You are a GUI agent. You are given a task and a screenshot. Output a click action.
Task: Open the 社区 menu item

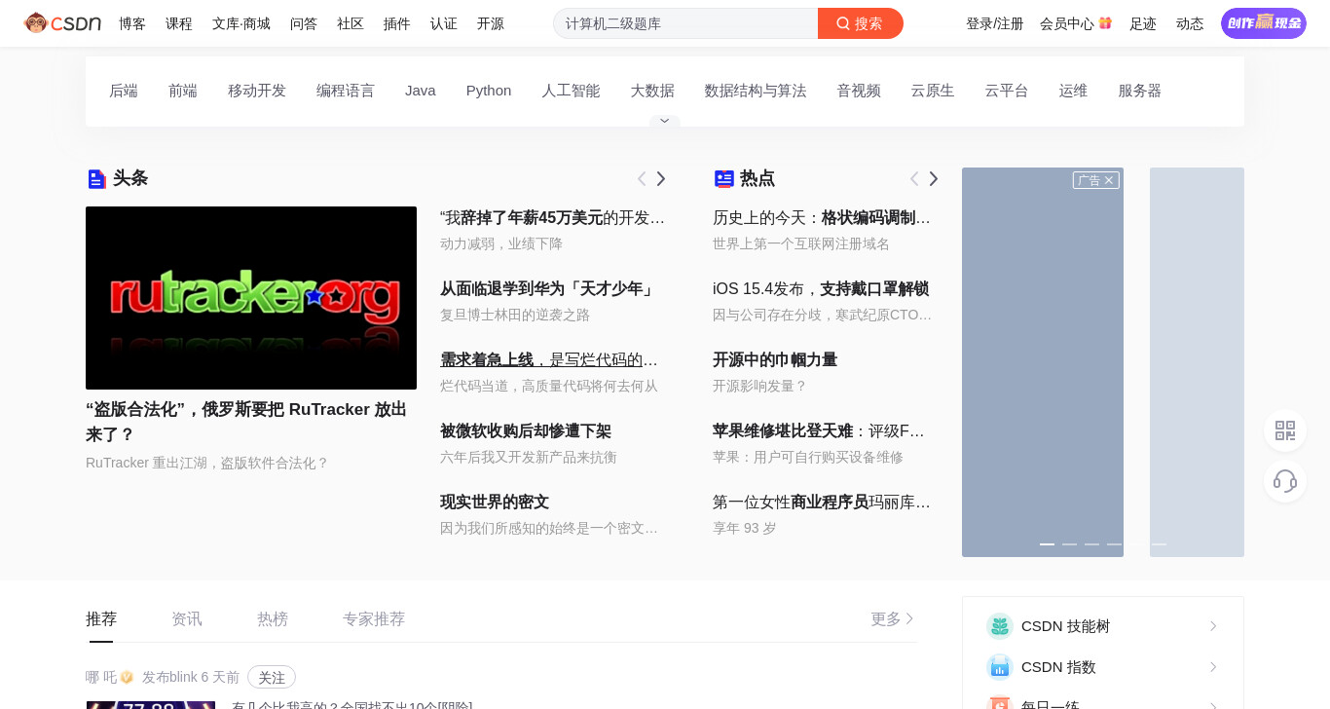click(x=351, y=23)
